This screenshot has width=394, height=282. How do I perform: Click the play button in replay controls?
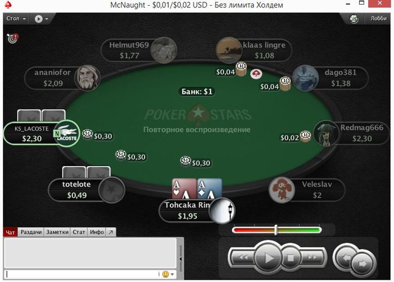pyautogui.click(x=268, y=257)
